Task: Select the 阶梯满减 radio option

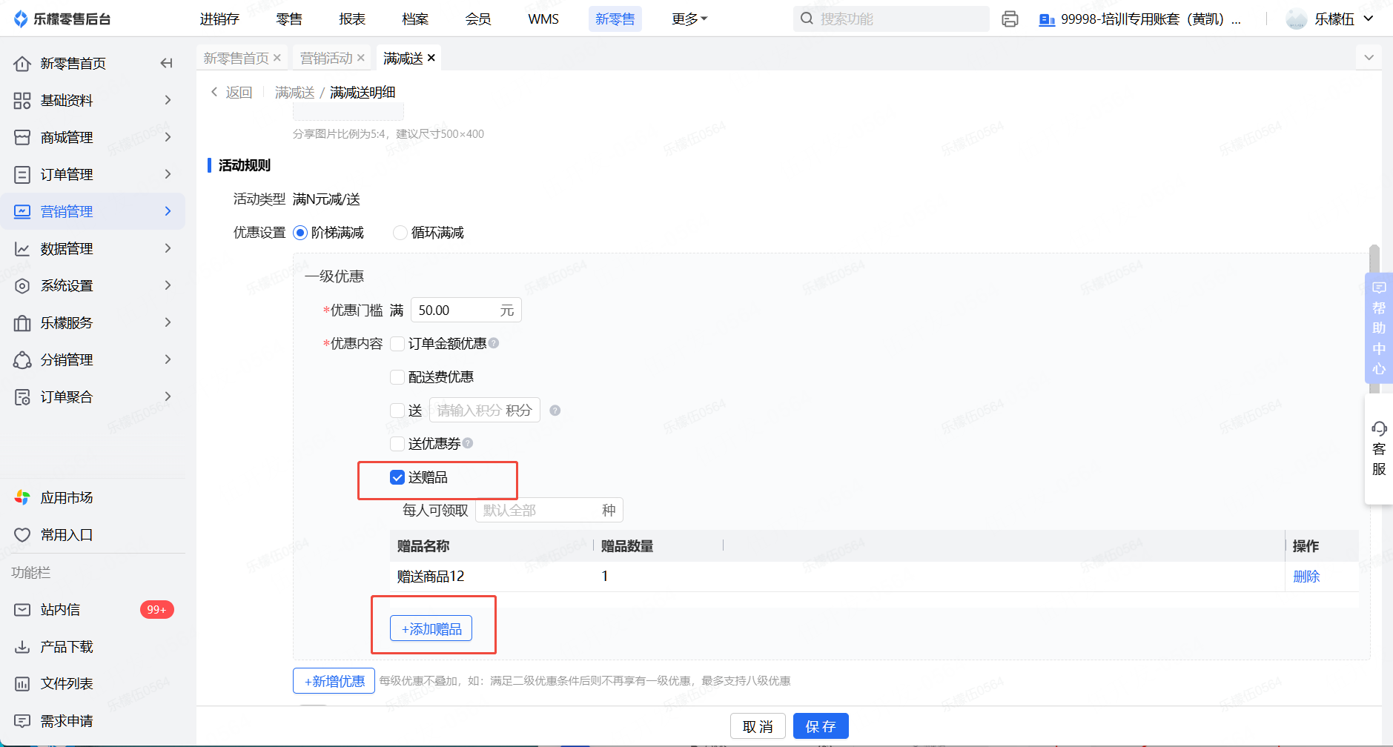Action: [x=300, y=233]
